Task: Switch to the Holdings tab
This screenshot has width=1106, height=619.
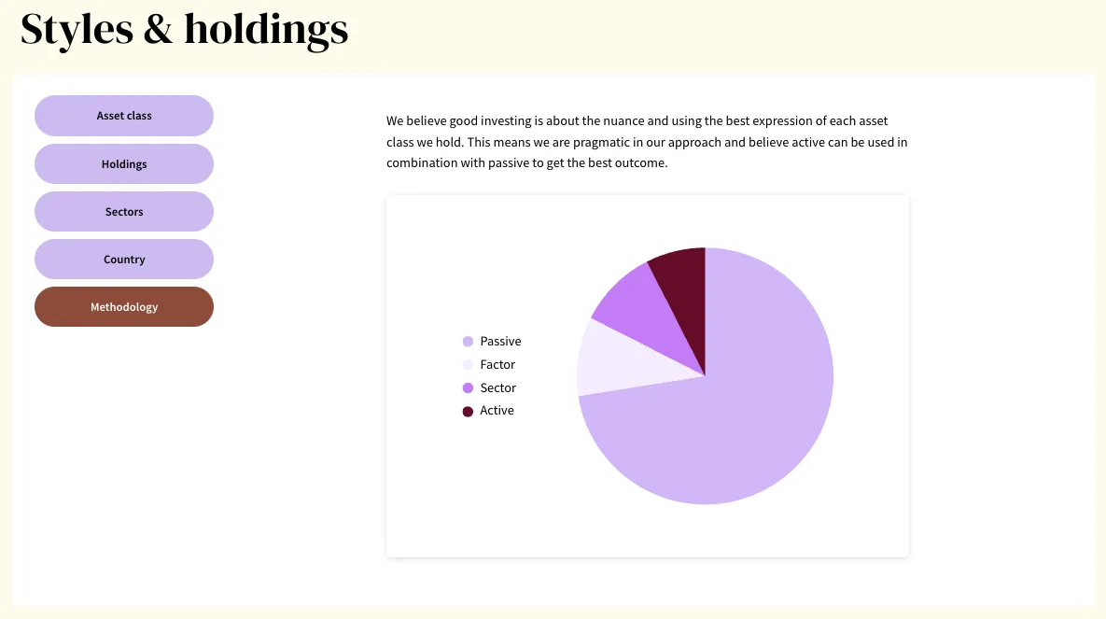Action: [x=124, y=164]
